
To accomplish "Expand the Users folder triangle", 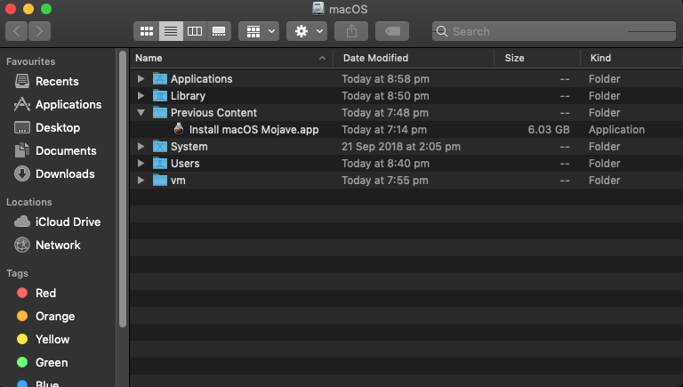I will (x=141, y=164).
